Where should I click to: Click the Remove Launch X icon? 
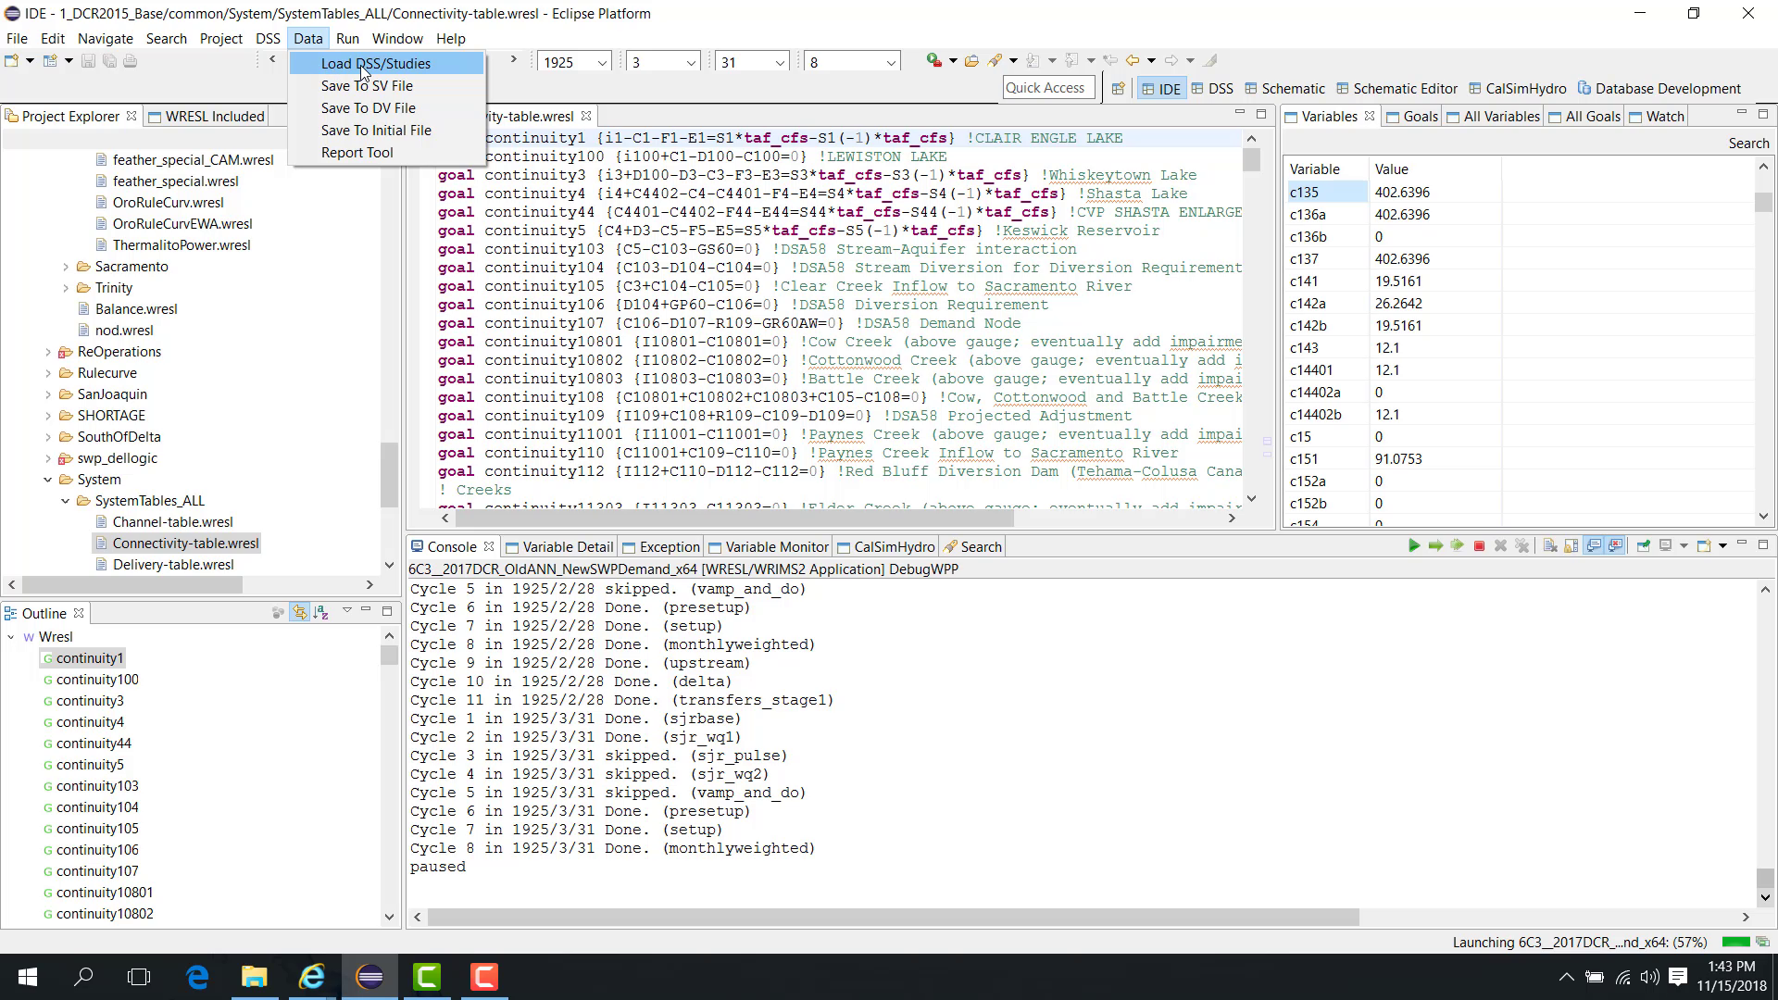coord(1500,546)
